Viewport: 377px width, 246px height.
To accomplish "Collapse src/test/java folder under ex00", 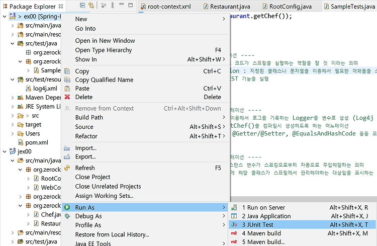I will (13, 44).
